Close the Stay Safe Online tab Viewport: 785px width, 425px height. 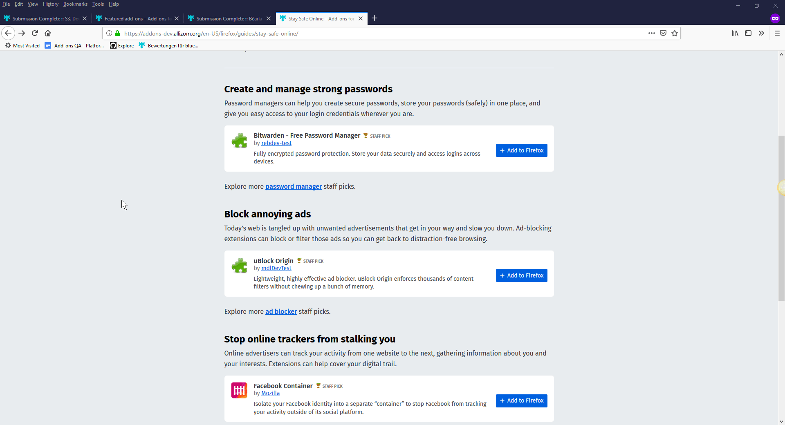361,18
